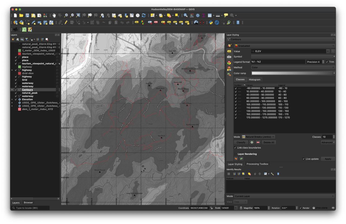Open the 3D View icon in Layer Styling
This screenshot has width=346, height=224.
[x=229, y=62]
